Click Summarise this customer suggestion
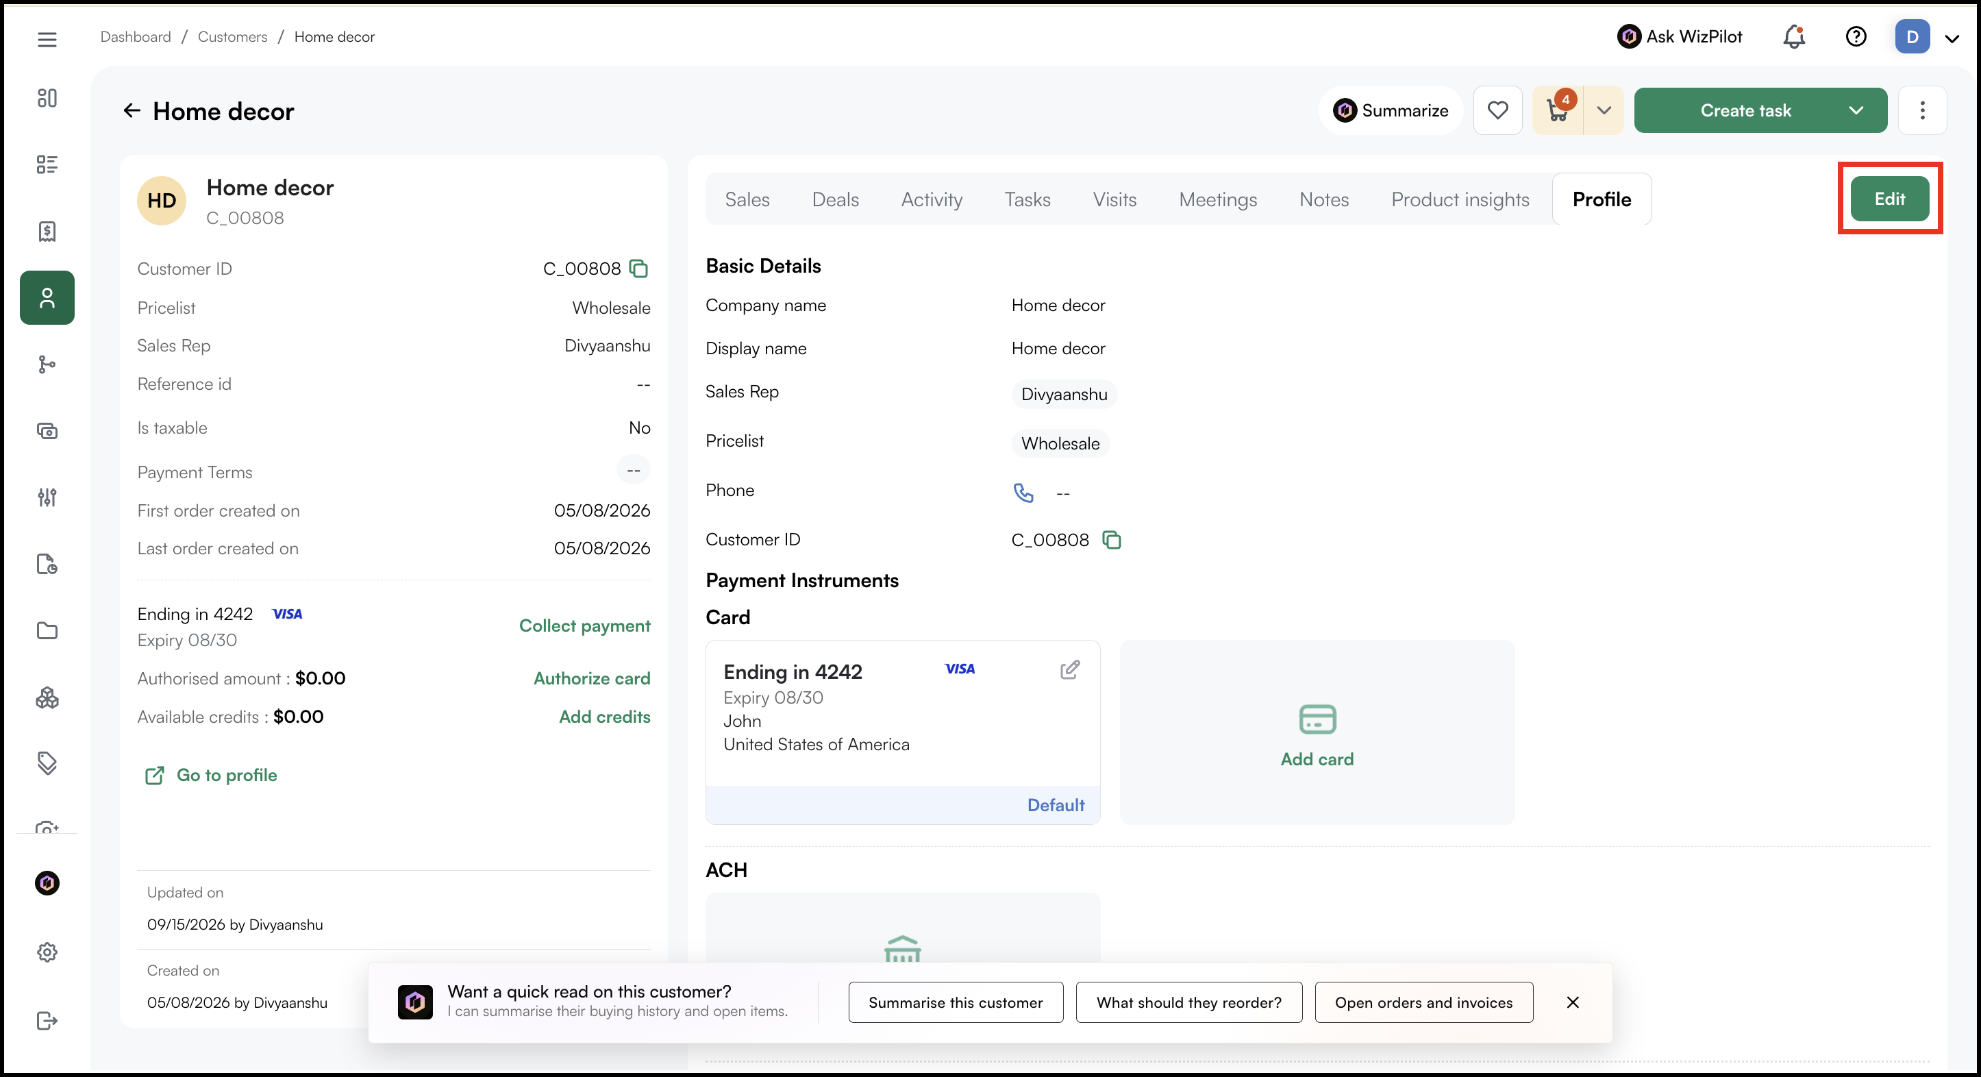This screenshot has width=1981, height=1077. pos(955,1002)
